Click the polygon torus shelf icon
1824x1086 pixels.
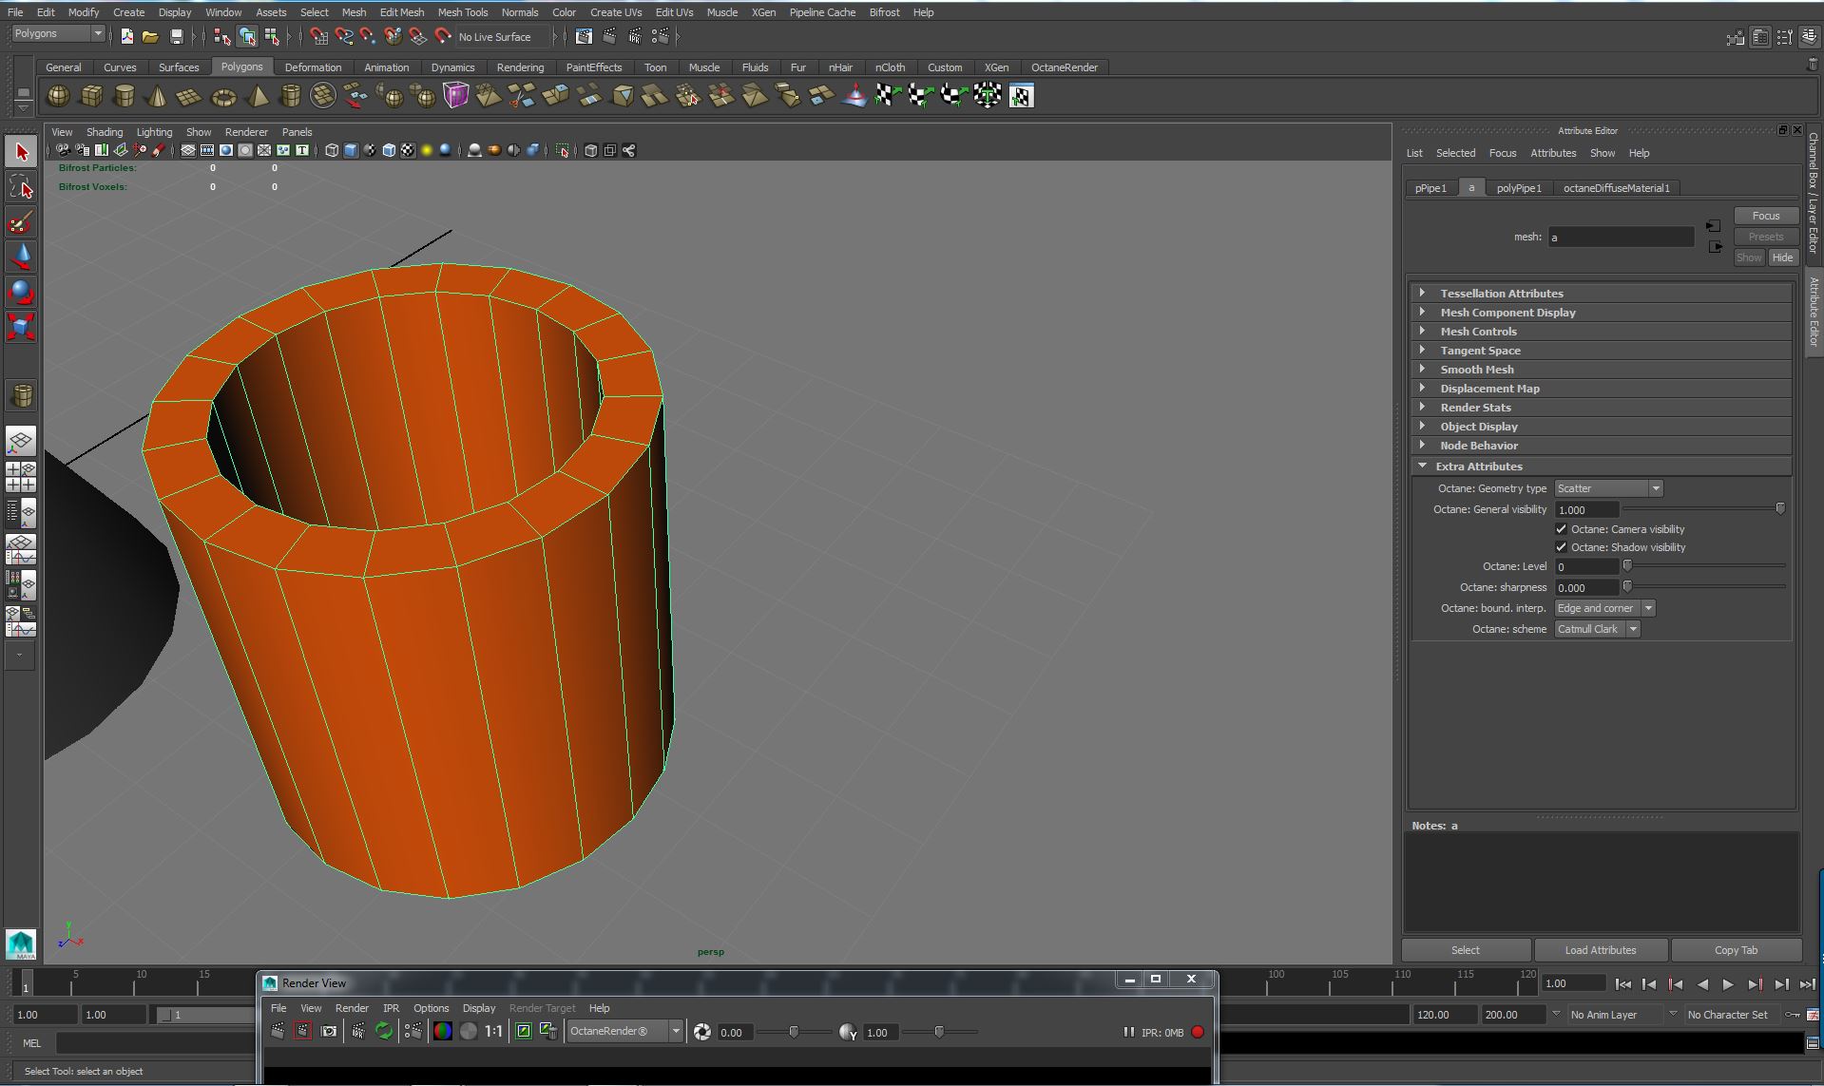[223, 97]
